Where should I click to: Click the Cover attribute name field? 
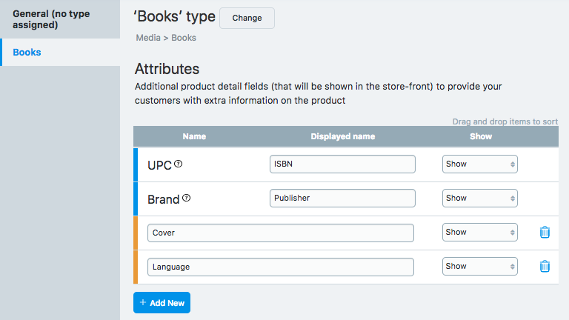(280, 233)
